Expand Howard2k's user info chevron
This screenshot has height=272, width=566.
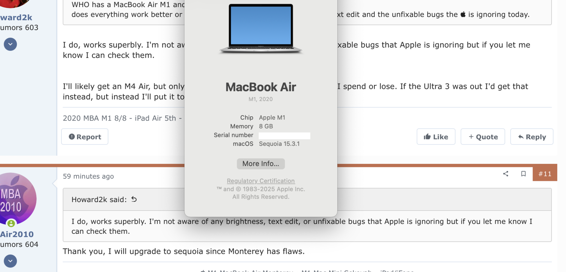coord(10,44)
